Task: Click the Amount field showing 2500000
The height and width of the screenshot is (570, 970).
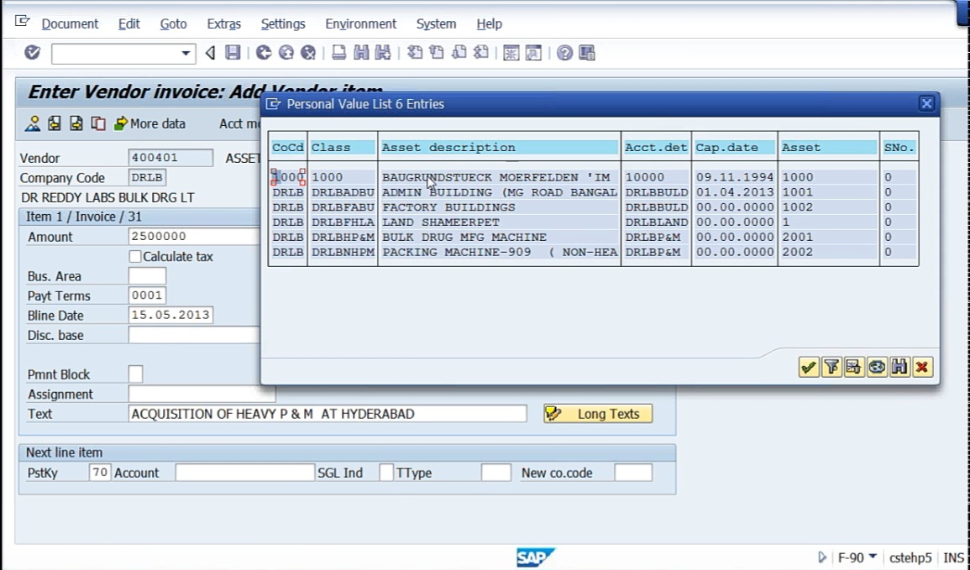Action: pyautogui.click(x=194, y=236)
